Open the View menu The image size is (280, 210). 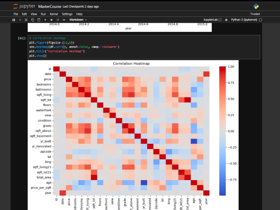[x=34, y=14]
